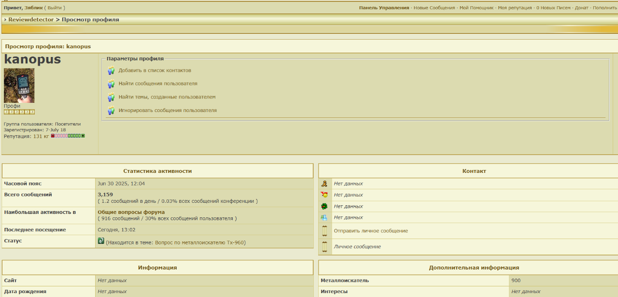Click username 'Зяблик' in the greeting
Viewport: 618px width, 297px height.
[33, 8]
